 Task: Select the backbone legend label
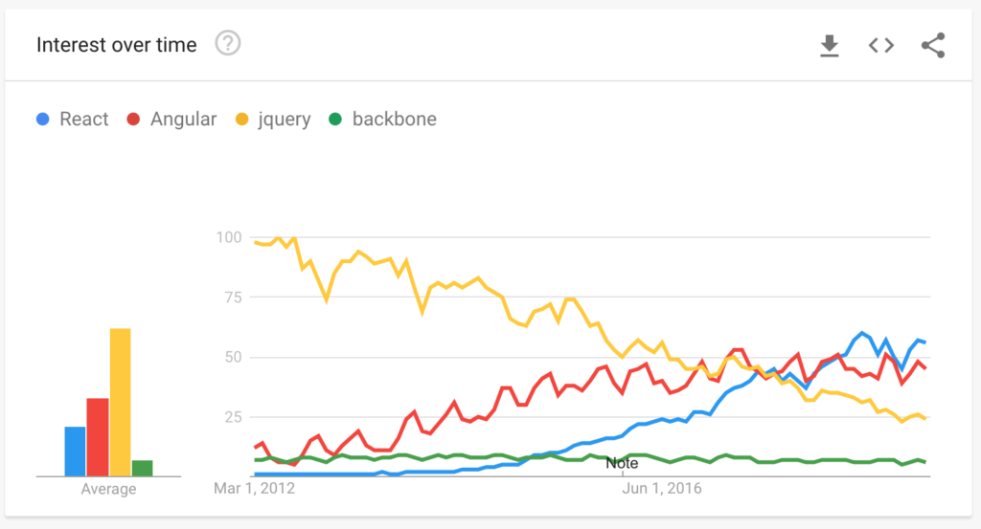tap(394, 120)
